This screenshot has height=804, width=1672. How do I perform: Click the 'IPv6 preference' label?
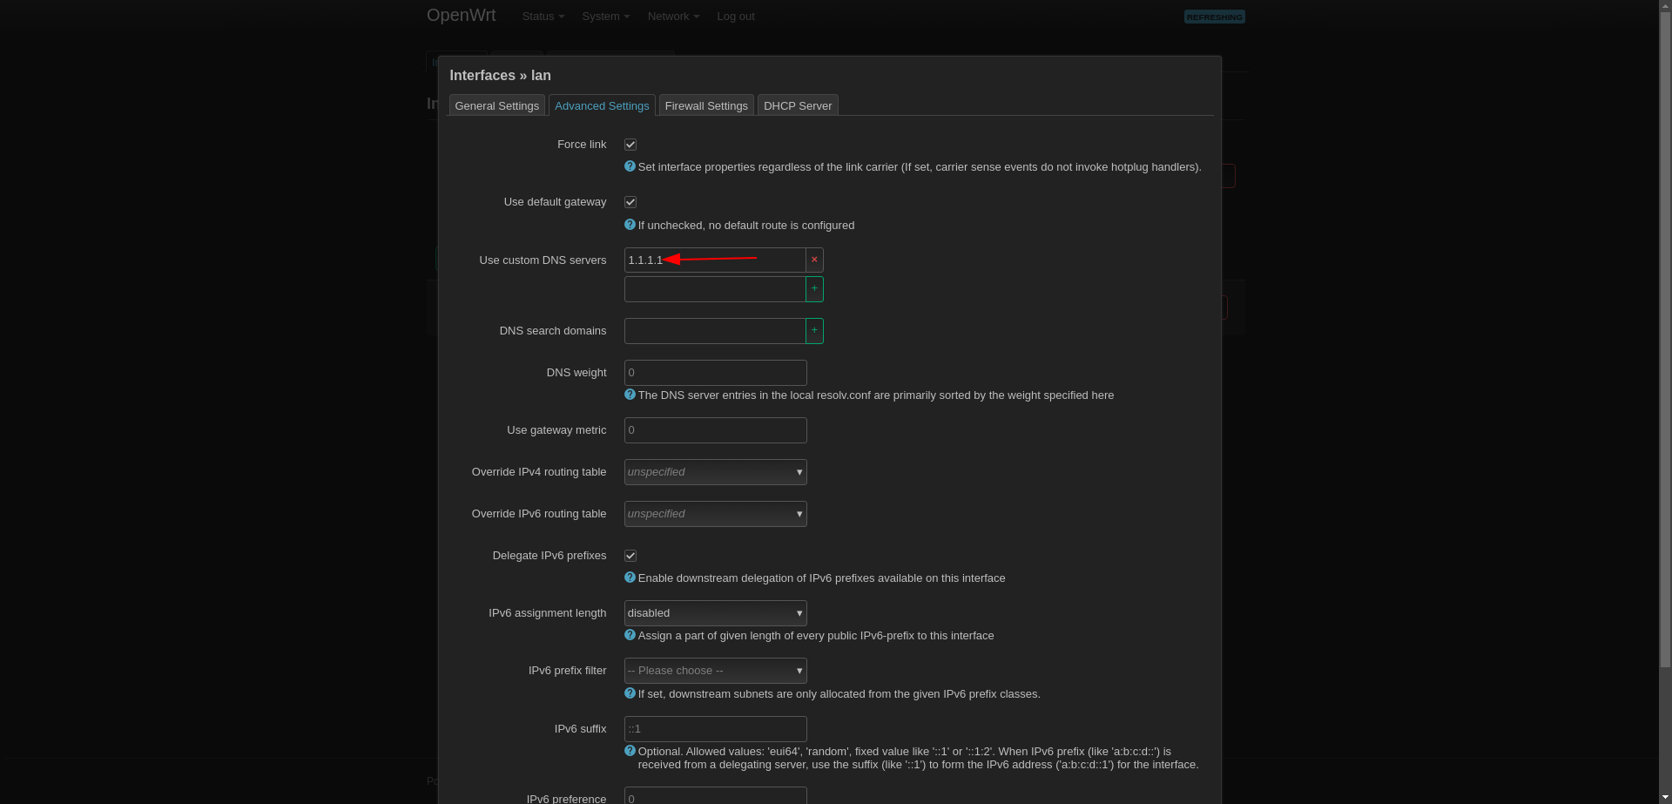click(x=566, y=799)
